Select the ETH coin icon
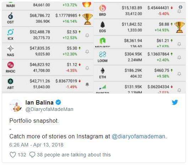Viewport: 188px width, 165px height. (102, 70)
